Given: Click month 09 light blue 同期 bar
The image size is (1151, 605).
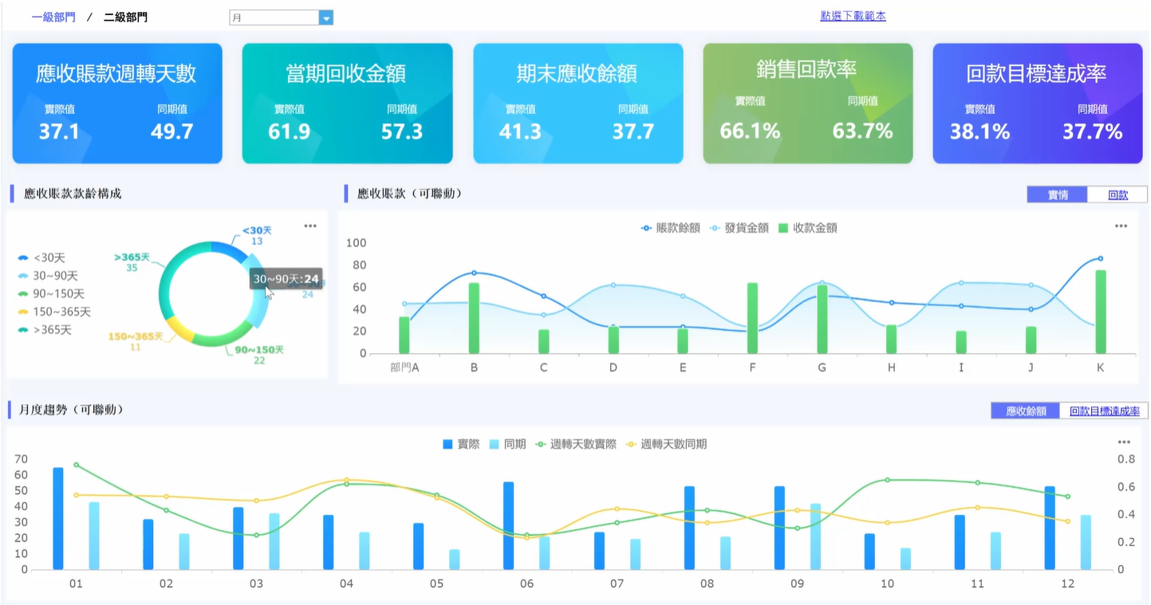Looking at the screenshot, I should 815,536.
